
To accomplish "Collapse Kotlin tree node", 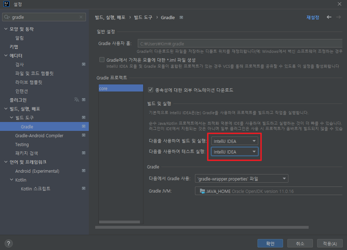I will 12,179.
